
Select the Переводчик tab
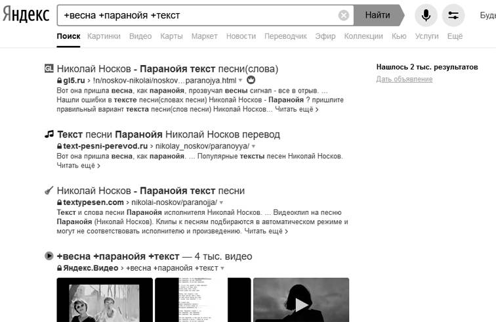pyautogui.click(x=285, y=37)
